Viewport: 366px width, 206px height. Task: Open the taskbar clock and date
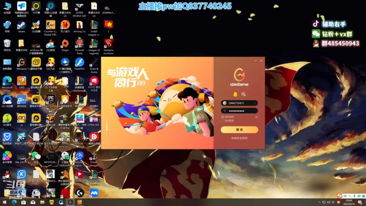click(349, 202)
